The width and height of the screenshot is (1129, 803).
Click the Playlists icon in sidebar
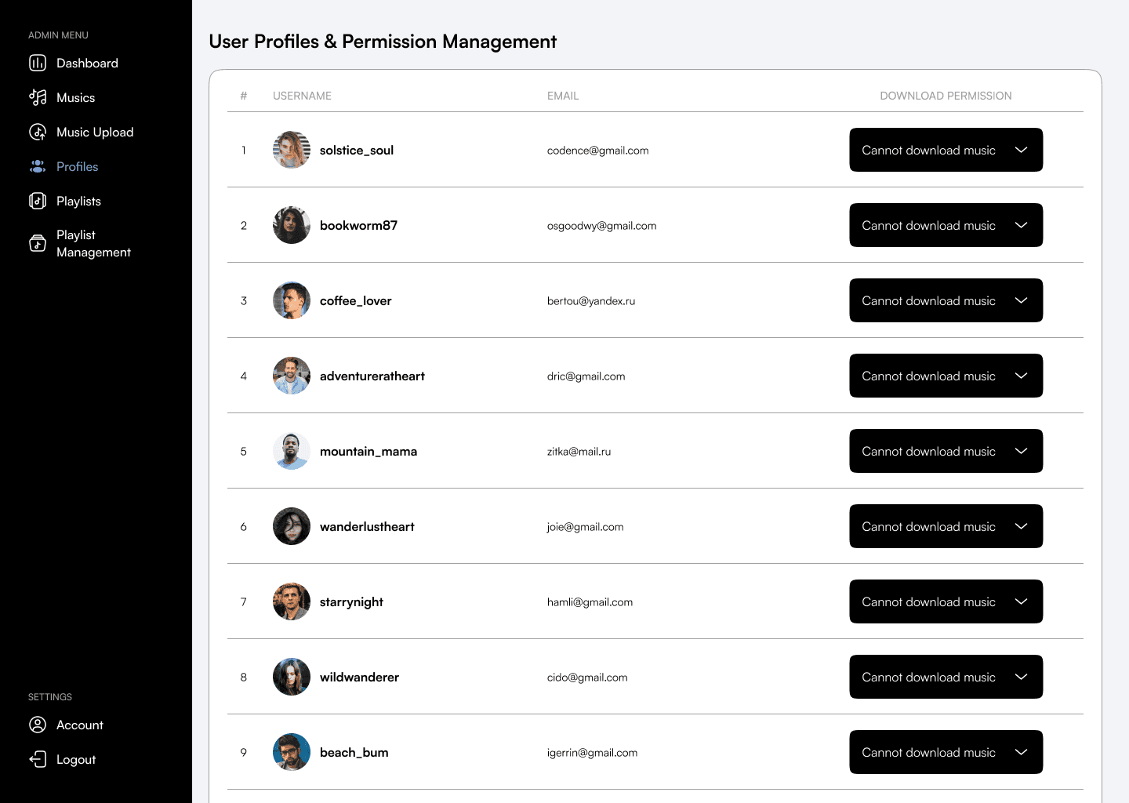(38, 202)
